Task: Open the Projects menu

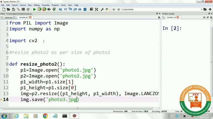Action: (x=55, y=5)
